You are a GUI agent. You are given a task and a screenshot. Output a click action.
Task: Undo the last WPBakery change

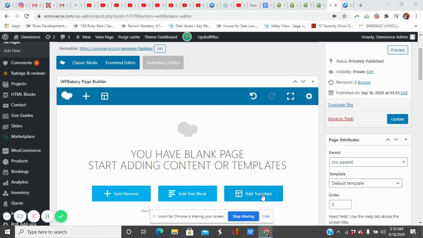(x=253, y=96)
